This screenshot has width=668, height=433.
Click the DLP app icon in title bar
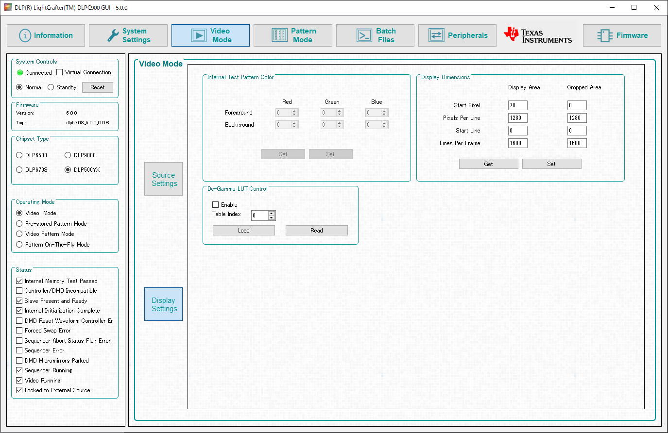coord(8,7)
